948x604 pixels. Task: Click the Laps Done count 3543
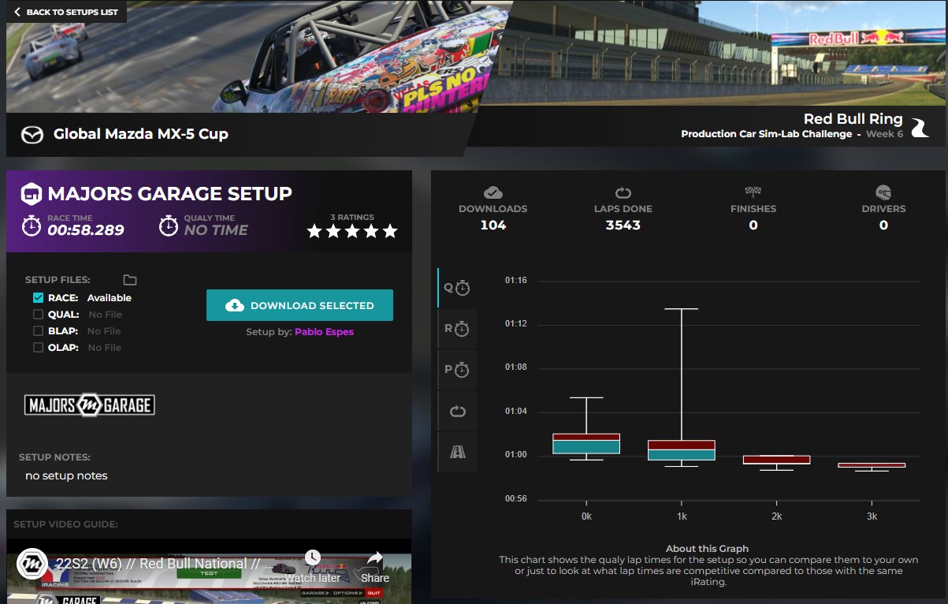(623, 226)
